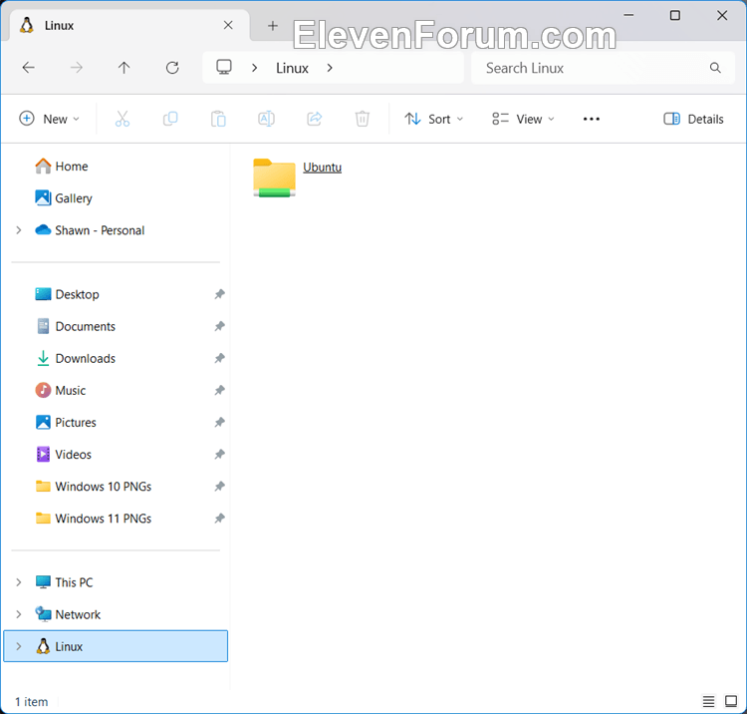Click the pin icon next to Downloads
Viewport: 747px width, 714px height.
(219, 358)
